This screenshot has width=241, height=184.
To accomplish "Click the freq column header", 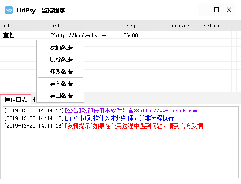I will click(x=145, y=25).
